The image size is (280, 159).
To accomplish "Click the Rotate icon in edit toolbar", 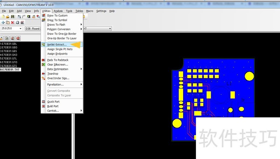I will pos(17,22).
